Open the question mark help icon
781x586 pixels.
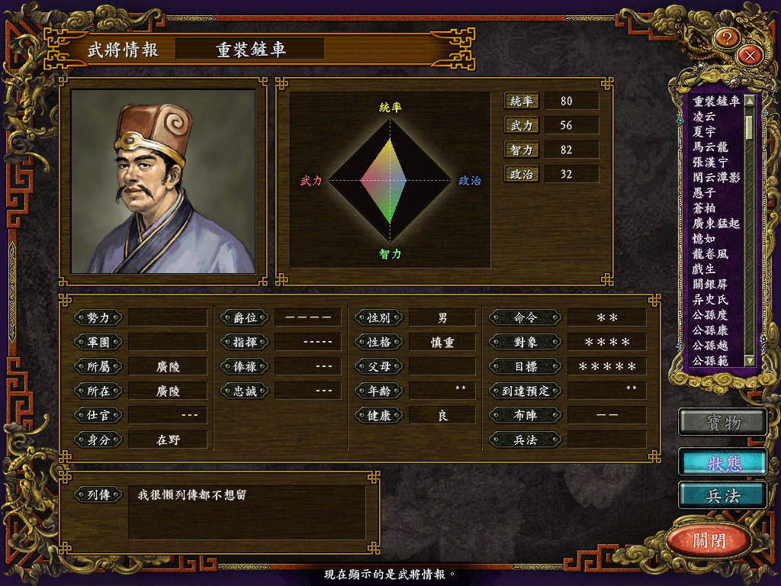pos(727,37)
